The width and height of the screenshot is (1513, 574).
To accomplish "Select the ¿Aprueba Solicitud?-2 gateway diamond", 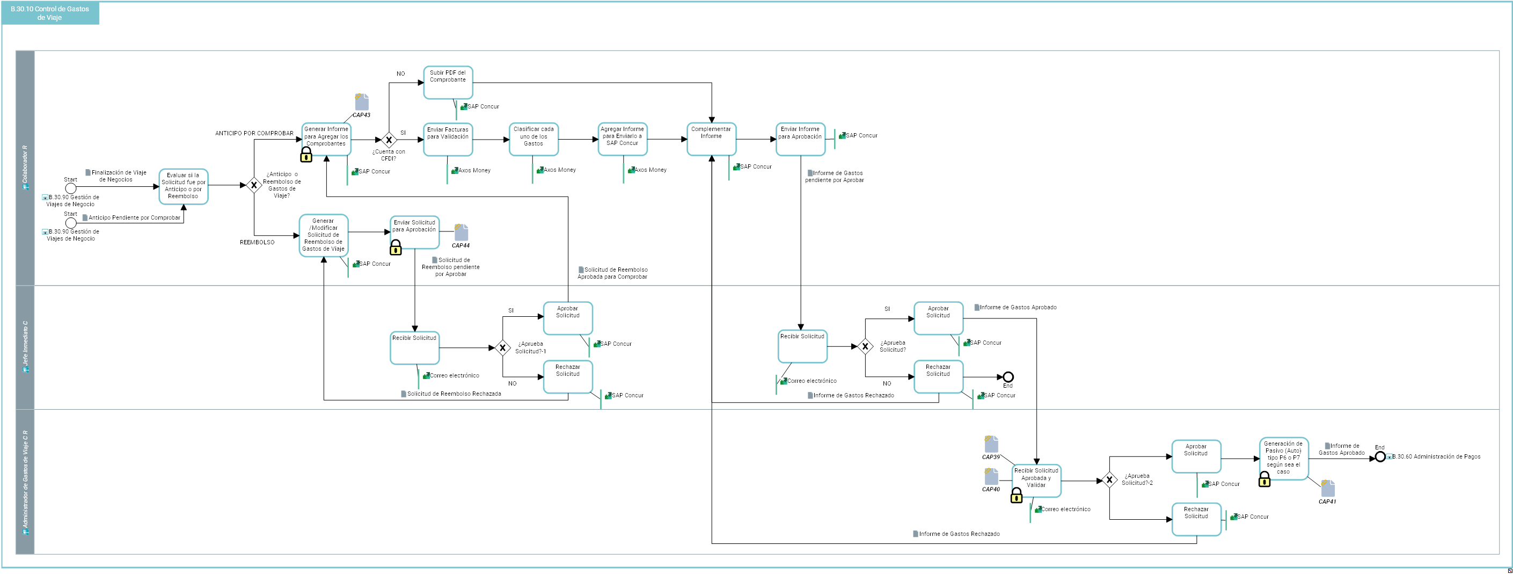I will pos(1109,480).
